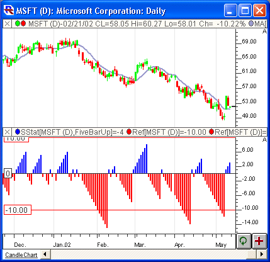
Task: Click the app logo icon in title bar
Action: 9,10
